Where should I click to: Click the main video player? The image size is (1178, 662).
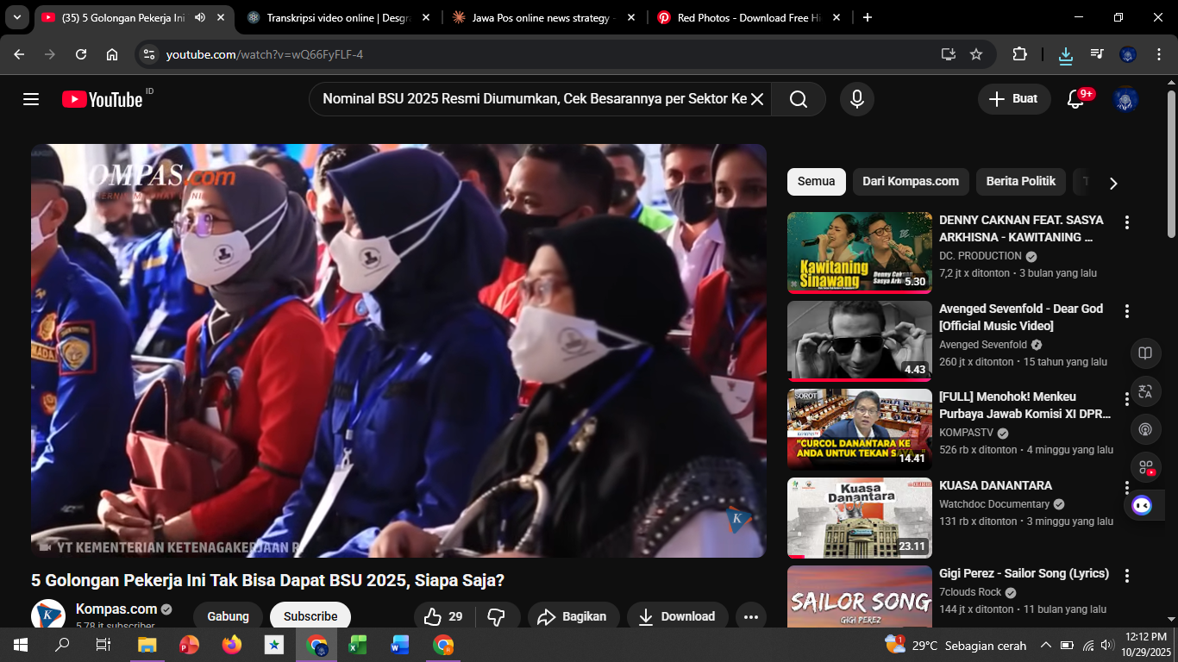point(398,351)
